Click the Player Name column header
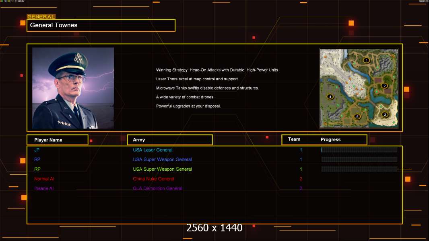 click(x=58, y=140)
